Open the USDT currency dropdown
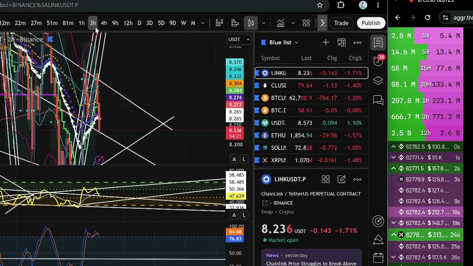 [239, 40]
